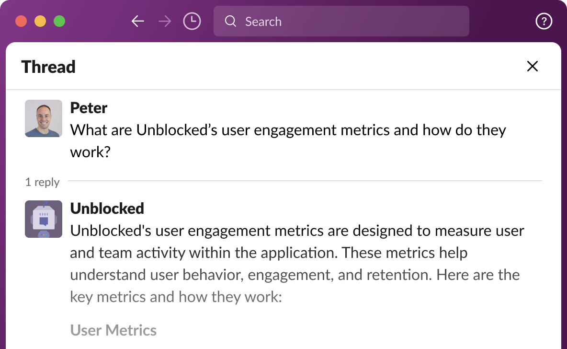This screenshot has width=567, height=349.
Task: Click the User Metrics heading
Action: tap(113, 330)
